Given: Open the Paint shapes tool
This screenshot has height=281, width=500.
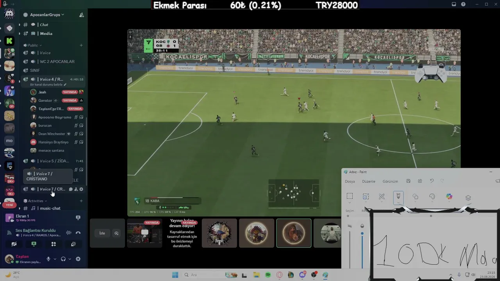Looking at the screenshot, I should pos(415,197).
